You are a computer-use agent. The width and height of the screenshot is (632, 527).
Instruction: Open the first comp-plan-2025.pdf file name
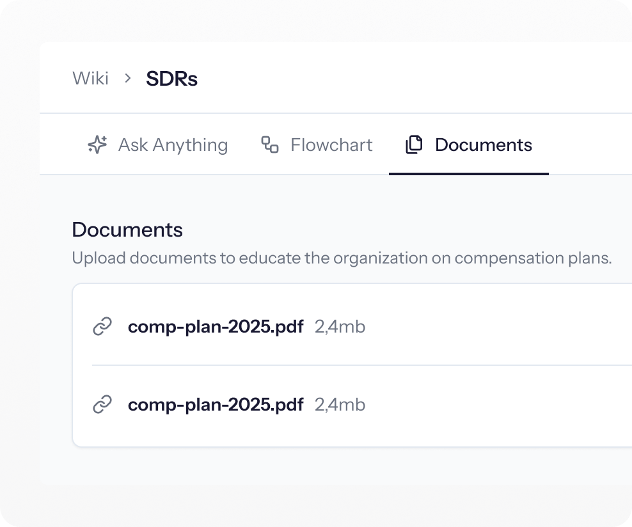coord(216,326)
